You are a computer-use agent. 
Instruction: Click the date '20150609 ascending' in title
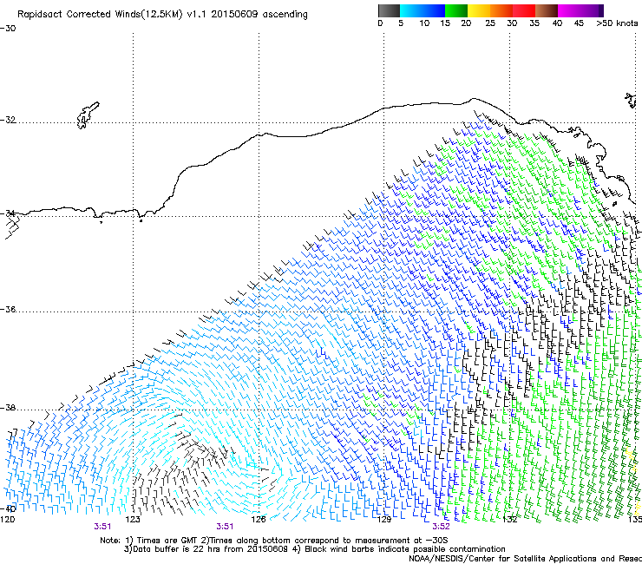pyautogui.click(x=259, y=15)
